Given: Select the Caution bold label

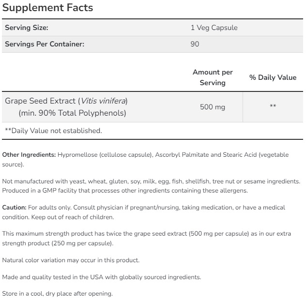Looking at the screenshot, I should pyautogui.click(x=14, y=208).
